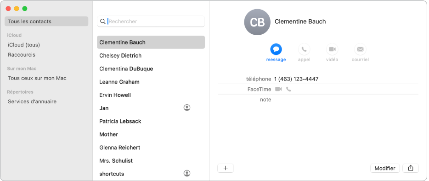
Task: Open Services d'annuaire directory
Action: [x=32, y=101]
